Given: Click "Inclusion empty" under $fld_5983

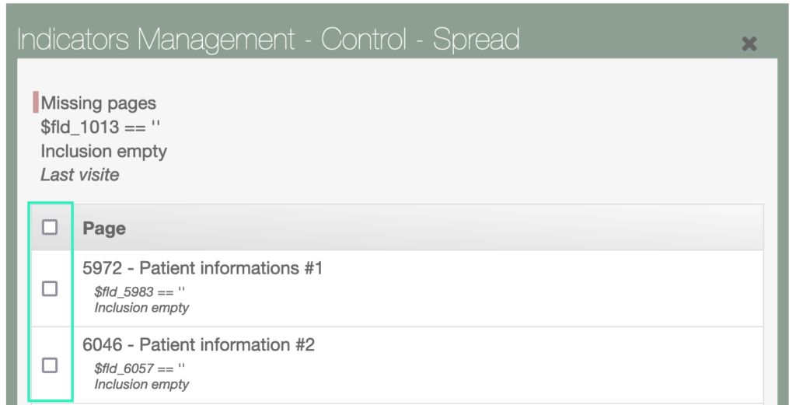Looking at the screenshot, I should pyautogui.click(x=141, y=308).
